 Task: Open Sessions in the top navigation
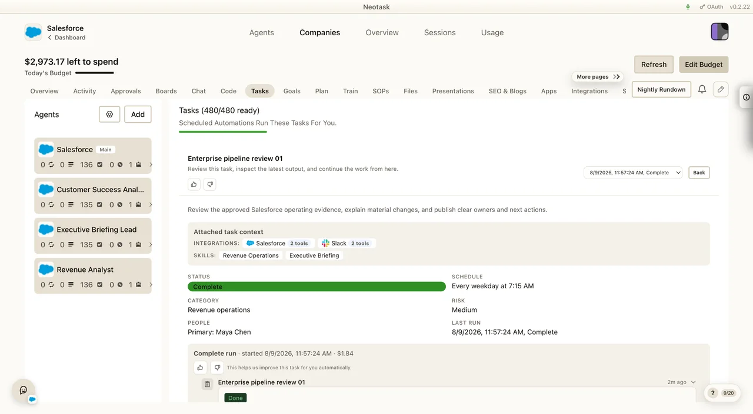(x=440, y=33)
